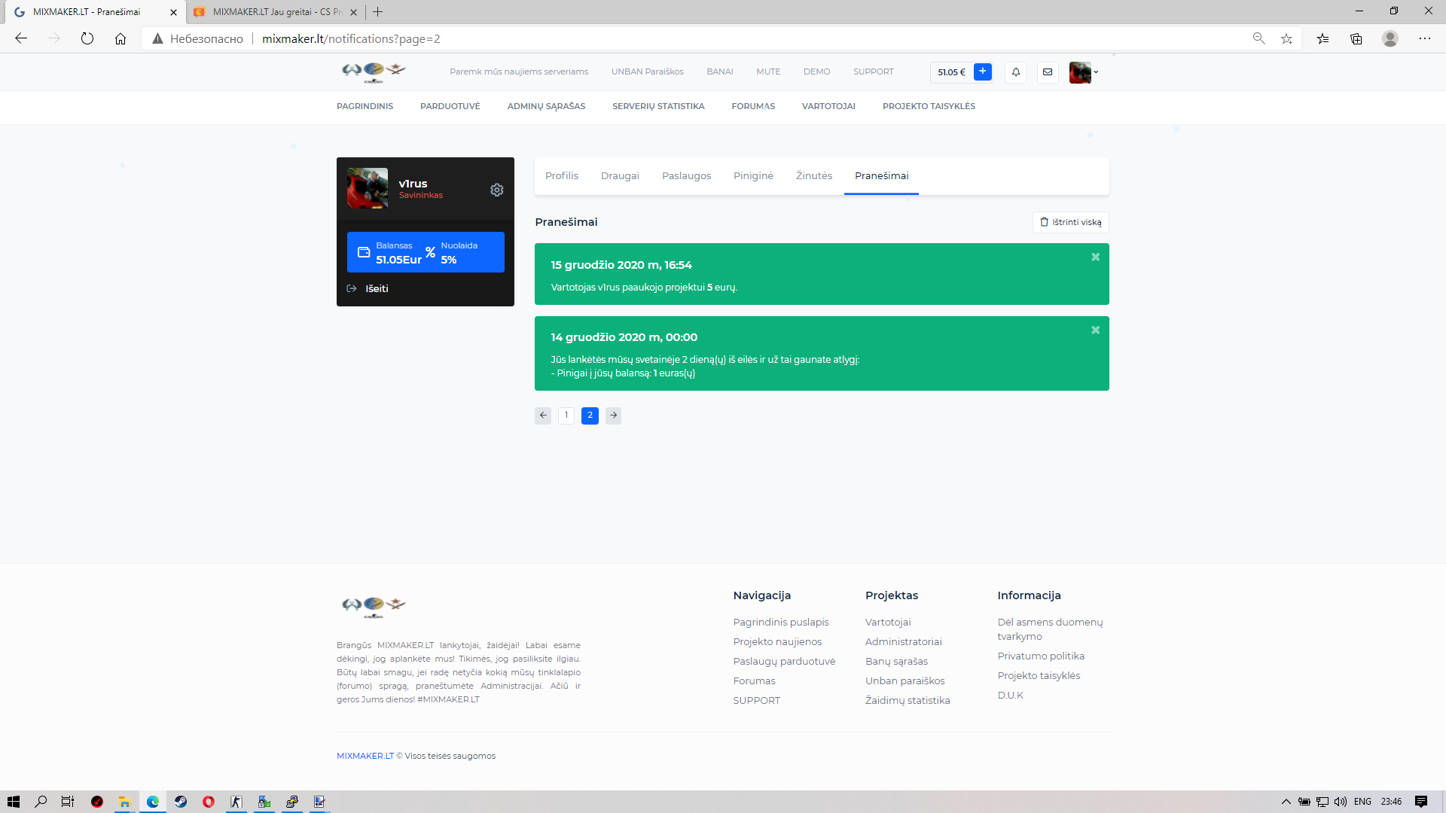This screenshot has width=1446, height=813.
Task: Open PROJEKTO TAISYKLĖS menu item
Action: [x=929, y=107]
